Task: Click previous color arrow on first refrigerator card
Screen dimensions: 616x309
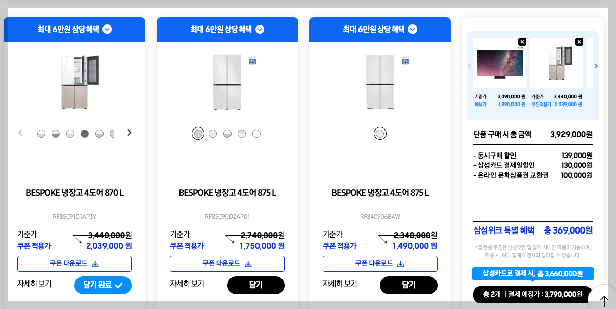Action: tap(20, 132)
